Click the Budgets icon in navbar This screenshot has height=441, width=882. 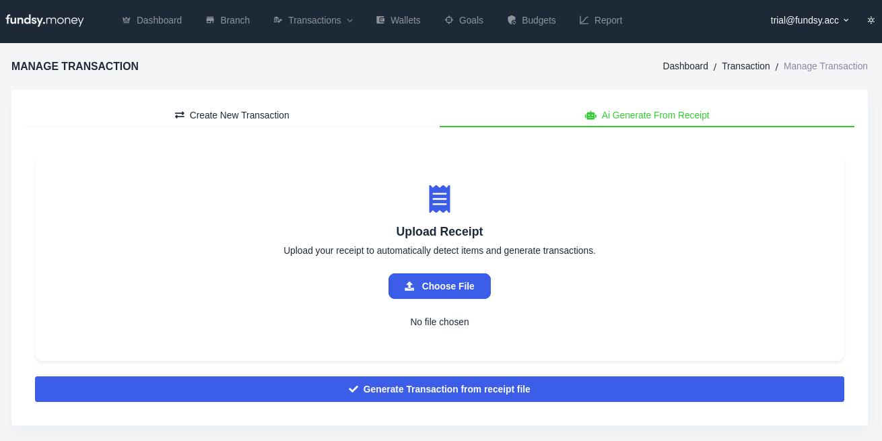[512, 20]
